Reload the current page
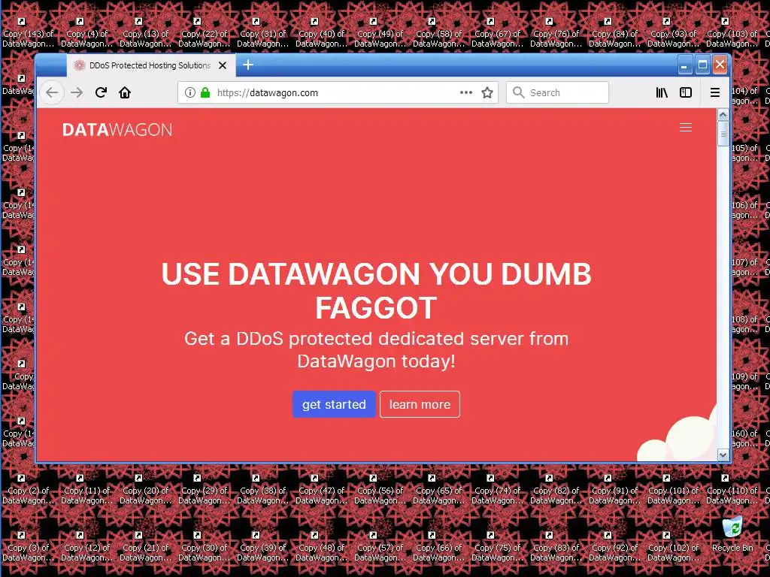The width and height of the screenshot is (770, 577). (102, 92)
